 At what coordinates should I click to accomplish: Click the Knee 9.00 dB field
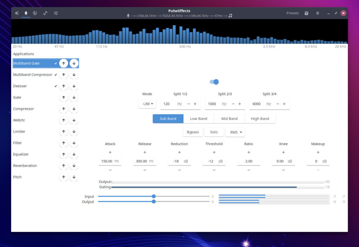point(283,161)
